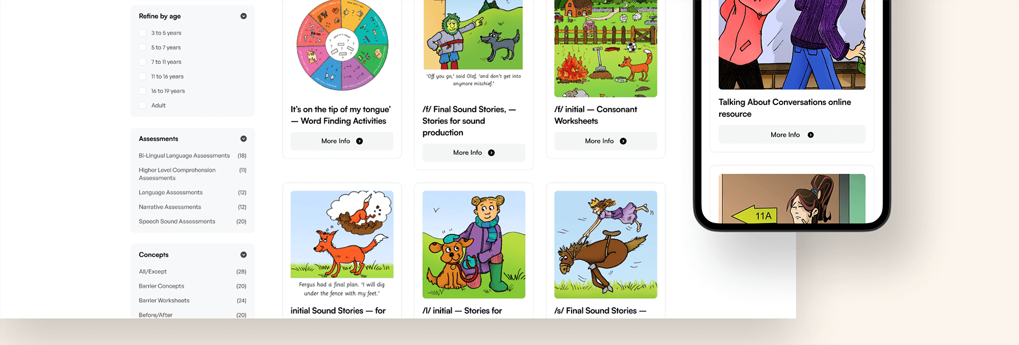1019x345 pixels.
Task: Open the fox dreaming story thumbnail
Action: 342,245
